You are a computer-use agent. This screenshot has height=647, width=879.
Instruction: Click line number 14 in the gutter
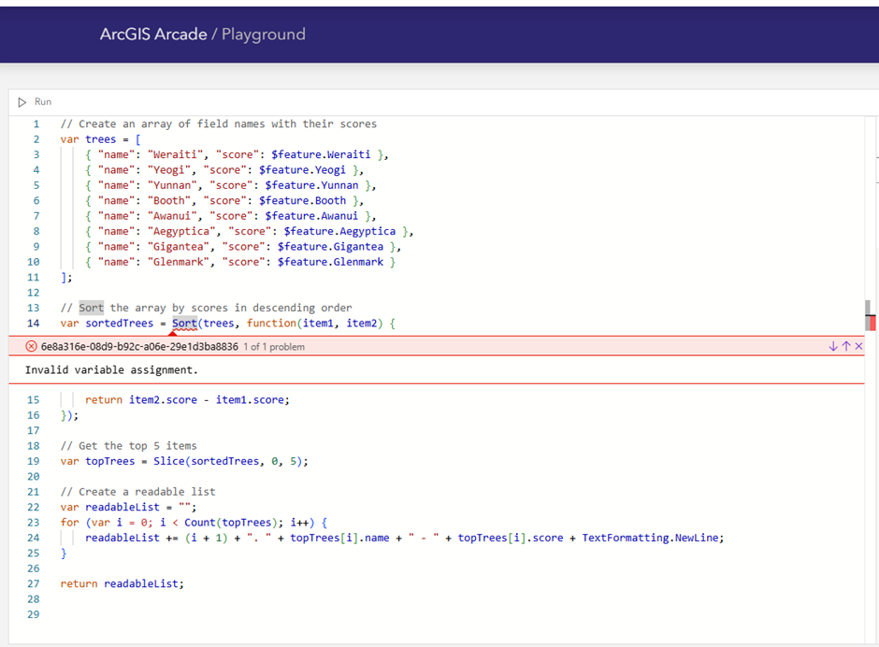click(33, 323)
